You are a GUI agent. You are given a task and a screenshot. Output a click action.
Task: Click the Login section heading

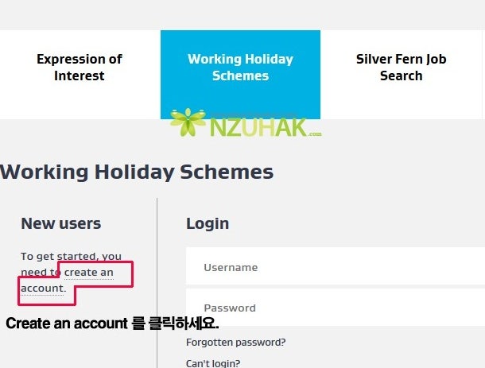click(x=208, y=223)
